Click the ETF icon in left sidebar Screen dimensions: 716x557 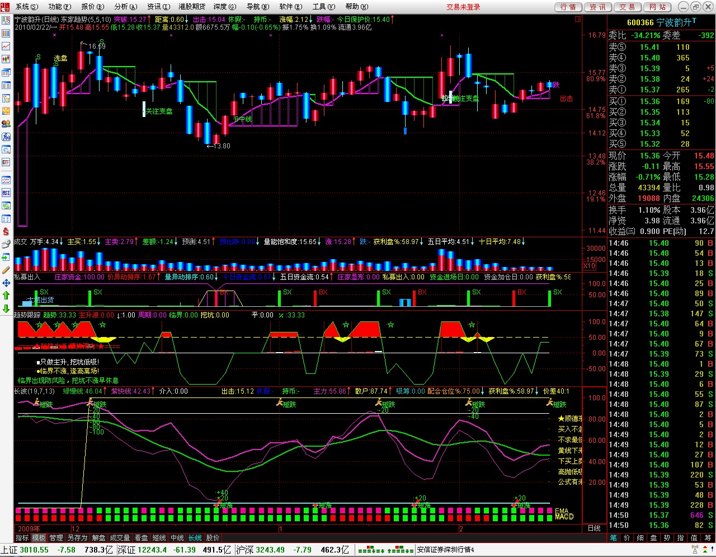coord(6,162)
